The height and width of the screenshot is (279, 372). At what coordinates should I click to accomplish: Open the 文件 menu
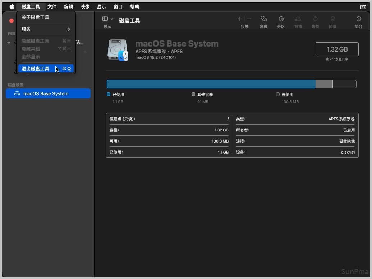click(52, 6)
